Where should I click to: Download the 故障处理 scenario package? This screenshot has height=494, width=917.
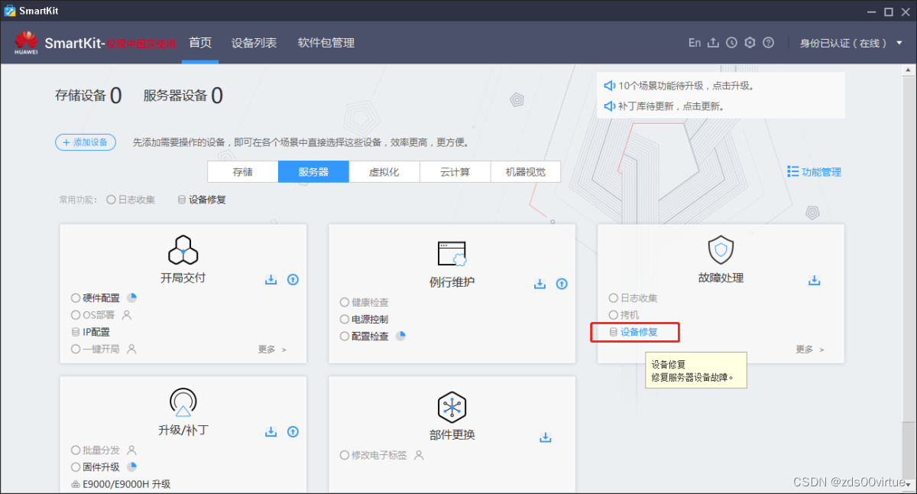pos(814,280)
